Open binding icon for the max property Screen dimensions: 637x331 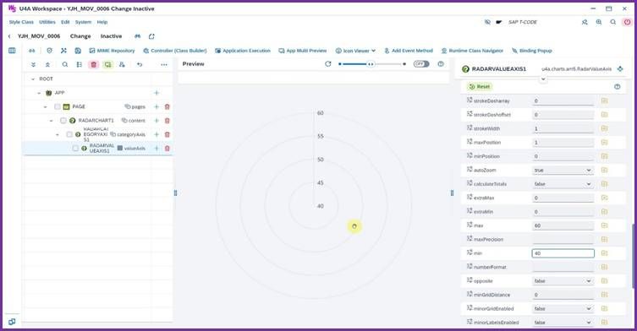tap(605, 225)
